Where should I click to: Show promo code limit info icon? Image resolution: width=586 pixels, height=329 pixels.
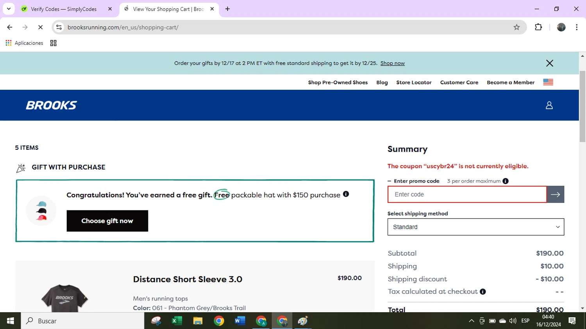point(506,181)
